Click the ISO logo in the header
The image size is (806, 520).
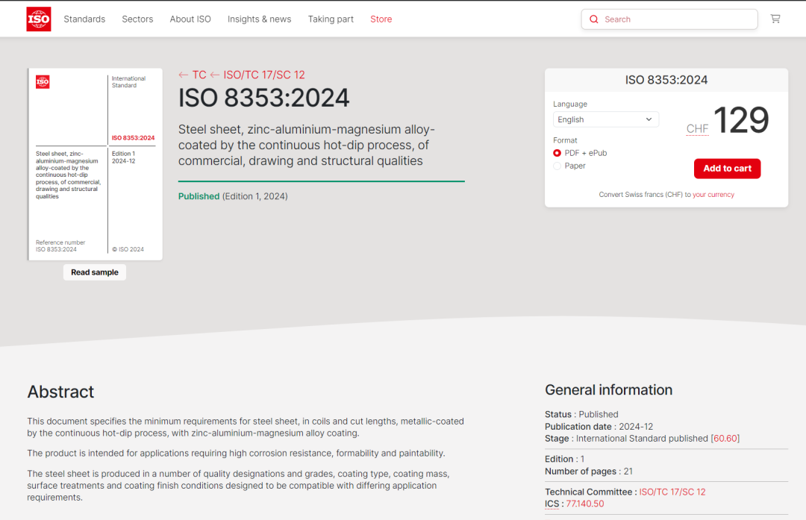pyautogui.click(x=39, y=19)
